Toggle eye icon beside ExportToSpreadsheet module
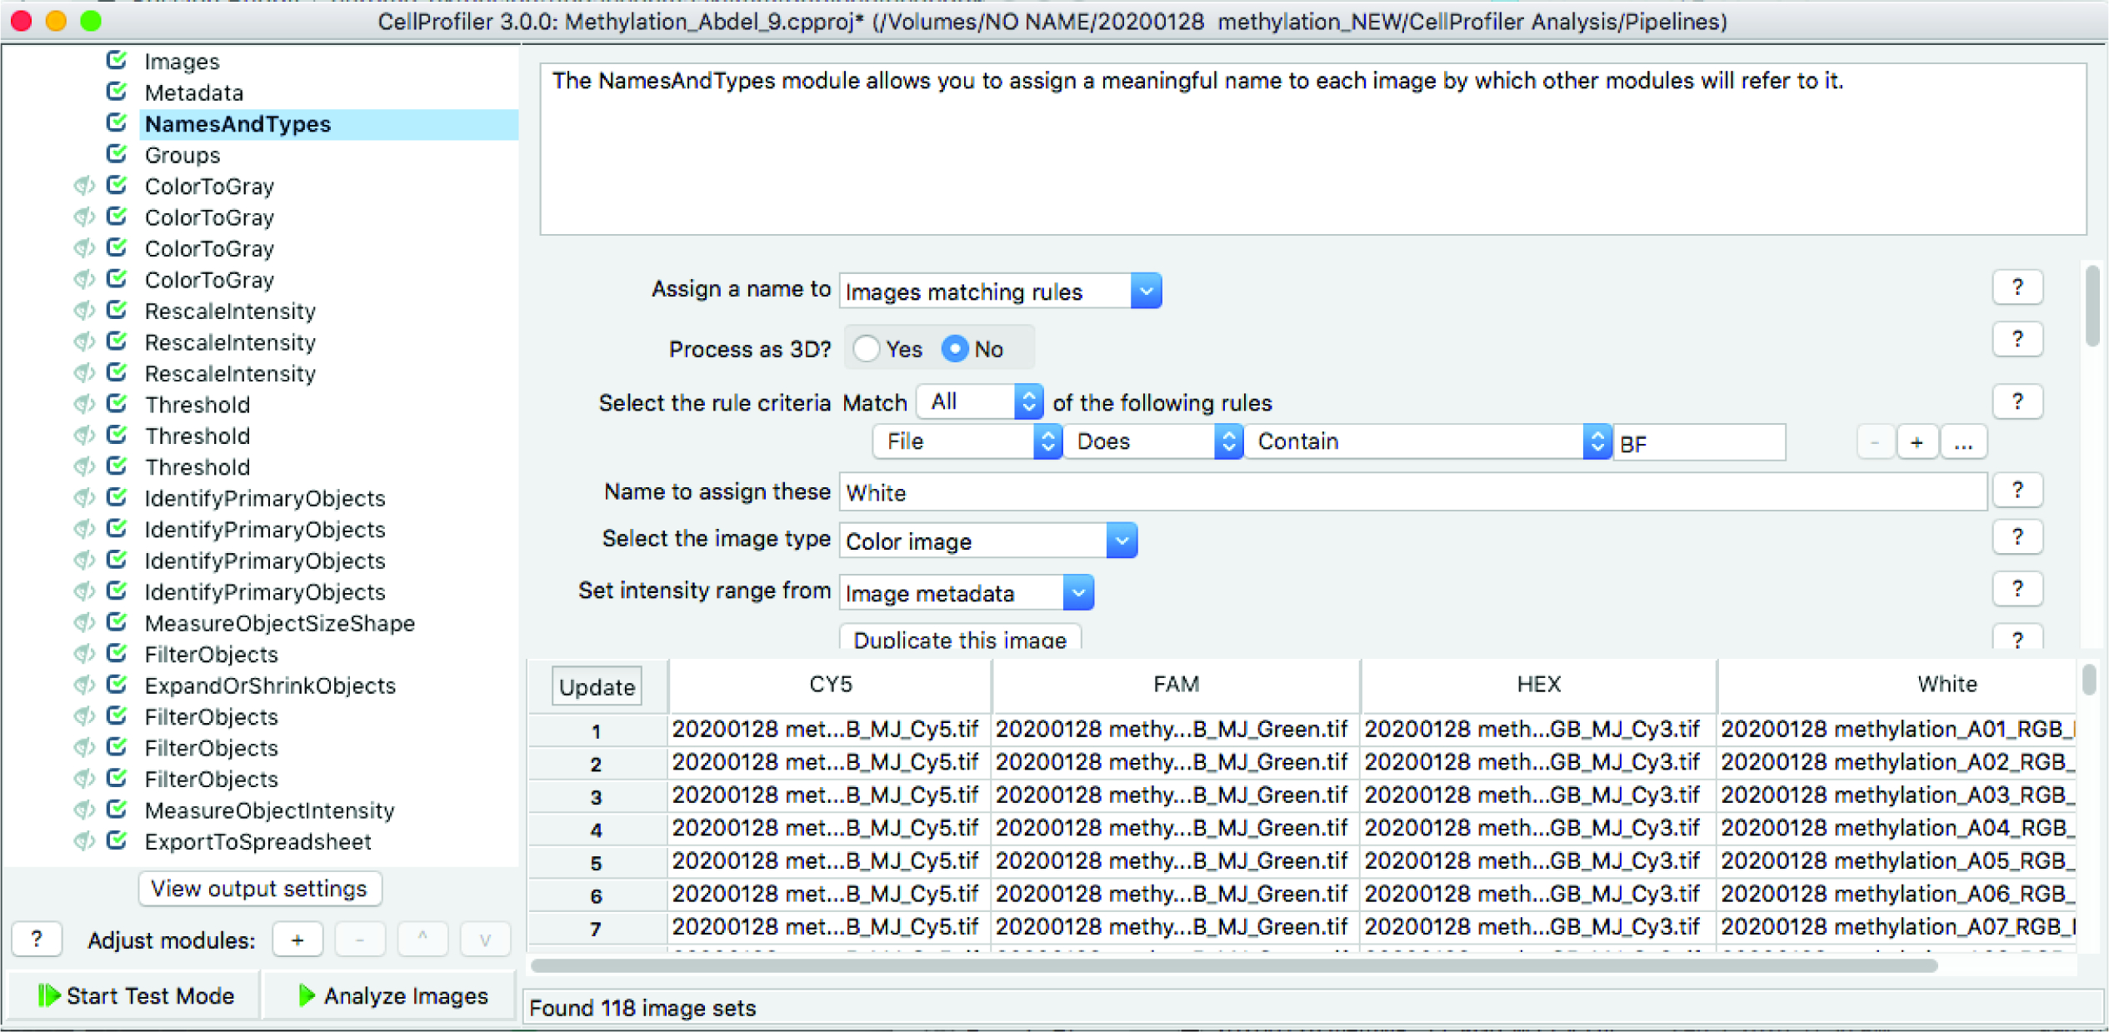The width and height of the screenshot is (2109, 1032). click(x=83, y=840)
